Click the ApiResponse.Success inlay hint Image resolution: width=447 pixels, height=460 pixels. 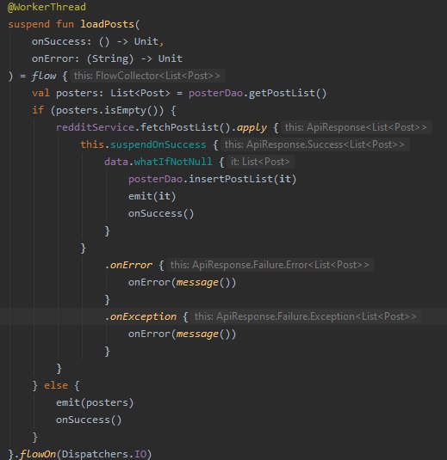coord(314,144)
